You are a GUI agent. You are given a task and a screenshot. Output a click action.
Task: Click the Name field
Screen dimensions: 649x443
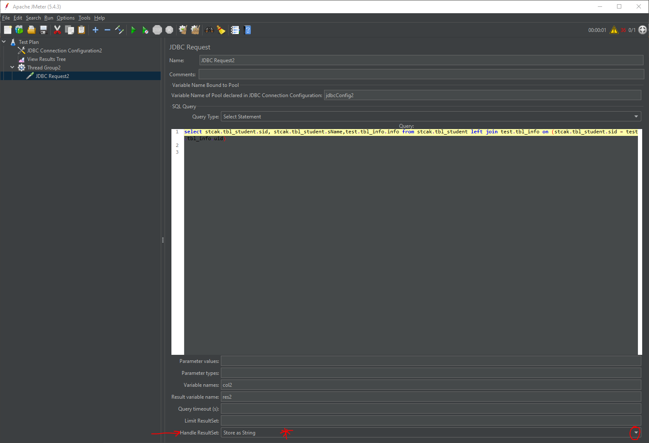point(421,60)
